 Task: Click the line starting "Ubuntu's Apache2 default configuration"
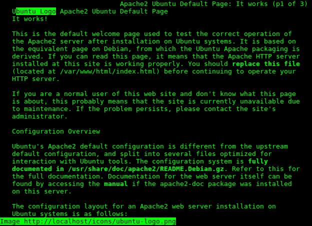[150, 146]
